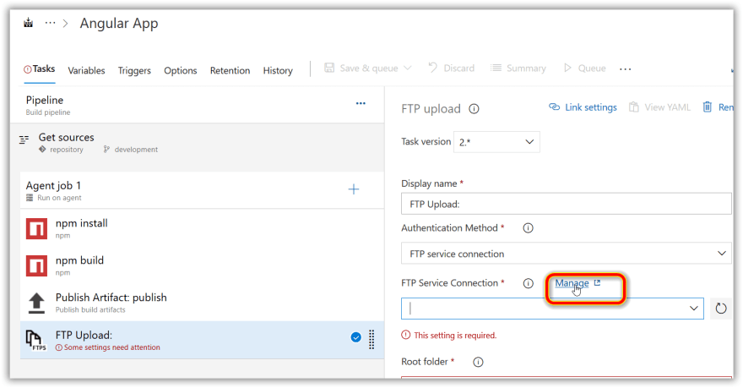This screenshot has width=743, height=388.
Task: Click the Summary button label
Action: [526, 68]
